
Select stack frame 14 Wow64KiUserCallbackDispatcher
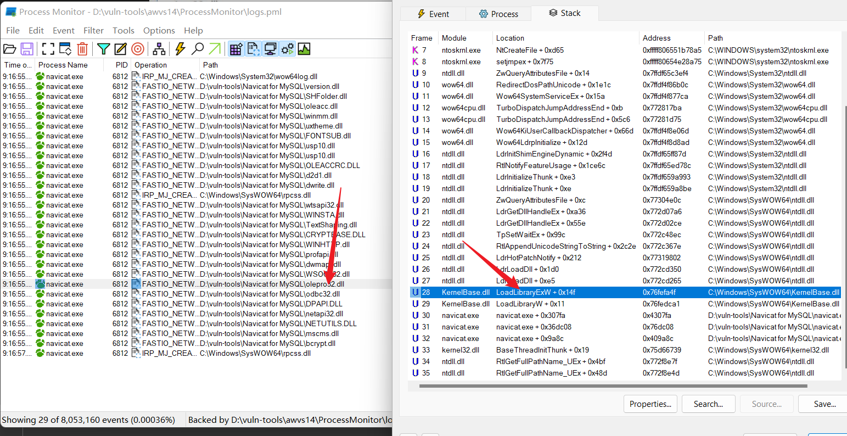click(x=625, y=131)
